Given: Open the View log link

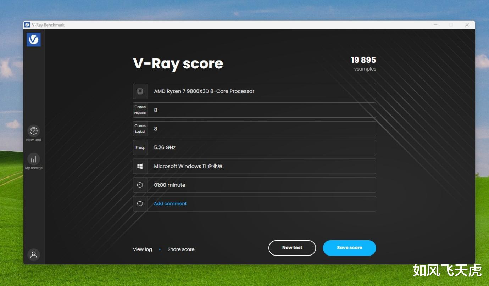Looking at the screenshot, I should coord(142,249).
